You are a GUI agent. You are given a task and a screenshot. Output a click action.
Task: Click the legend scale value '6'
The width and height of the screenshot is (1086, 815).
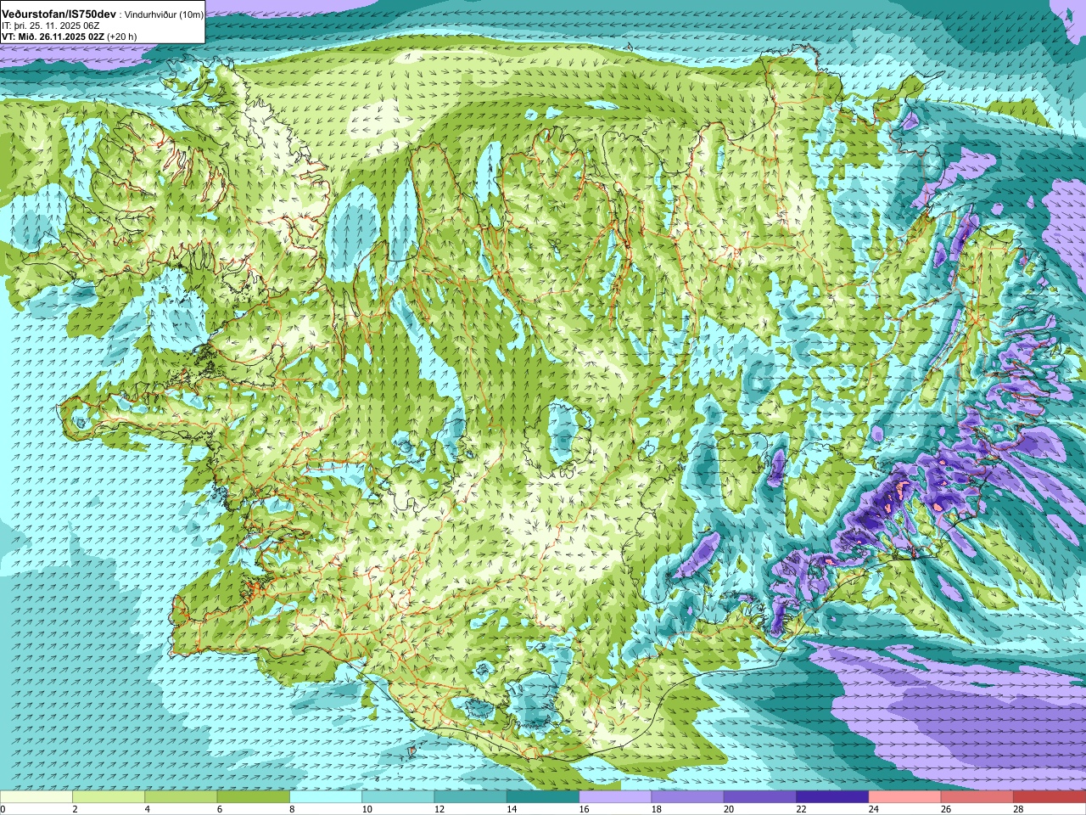coord(221,809)
